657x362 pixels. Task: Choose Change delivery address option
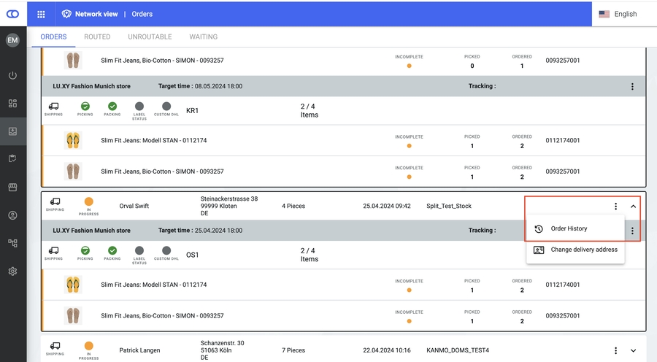pyautogui.click(x=583, y=250)
